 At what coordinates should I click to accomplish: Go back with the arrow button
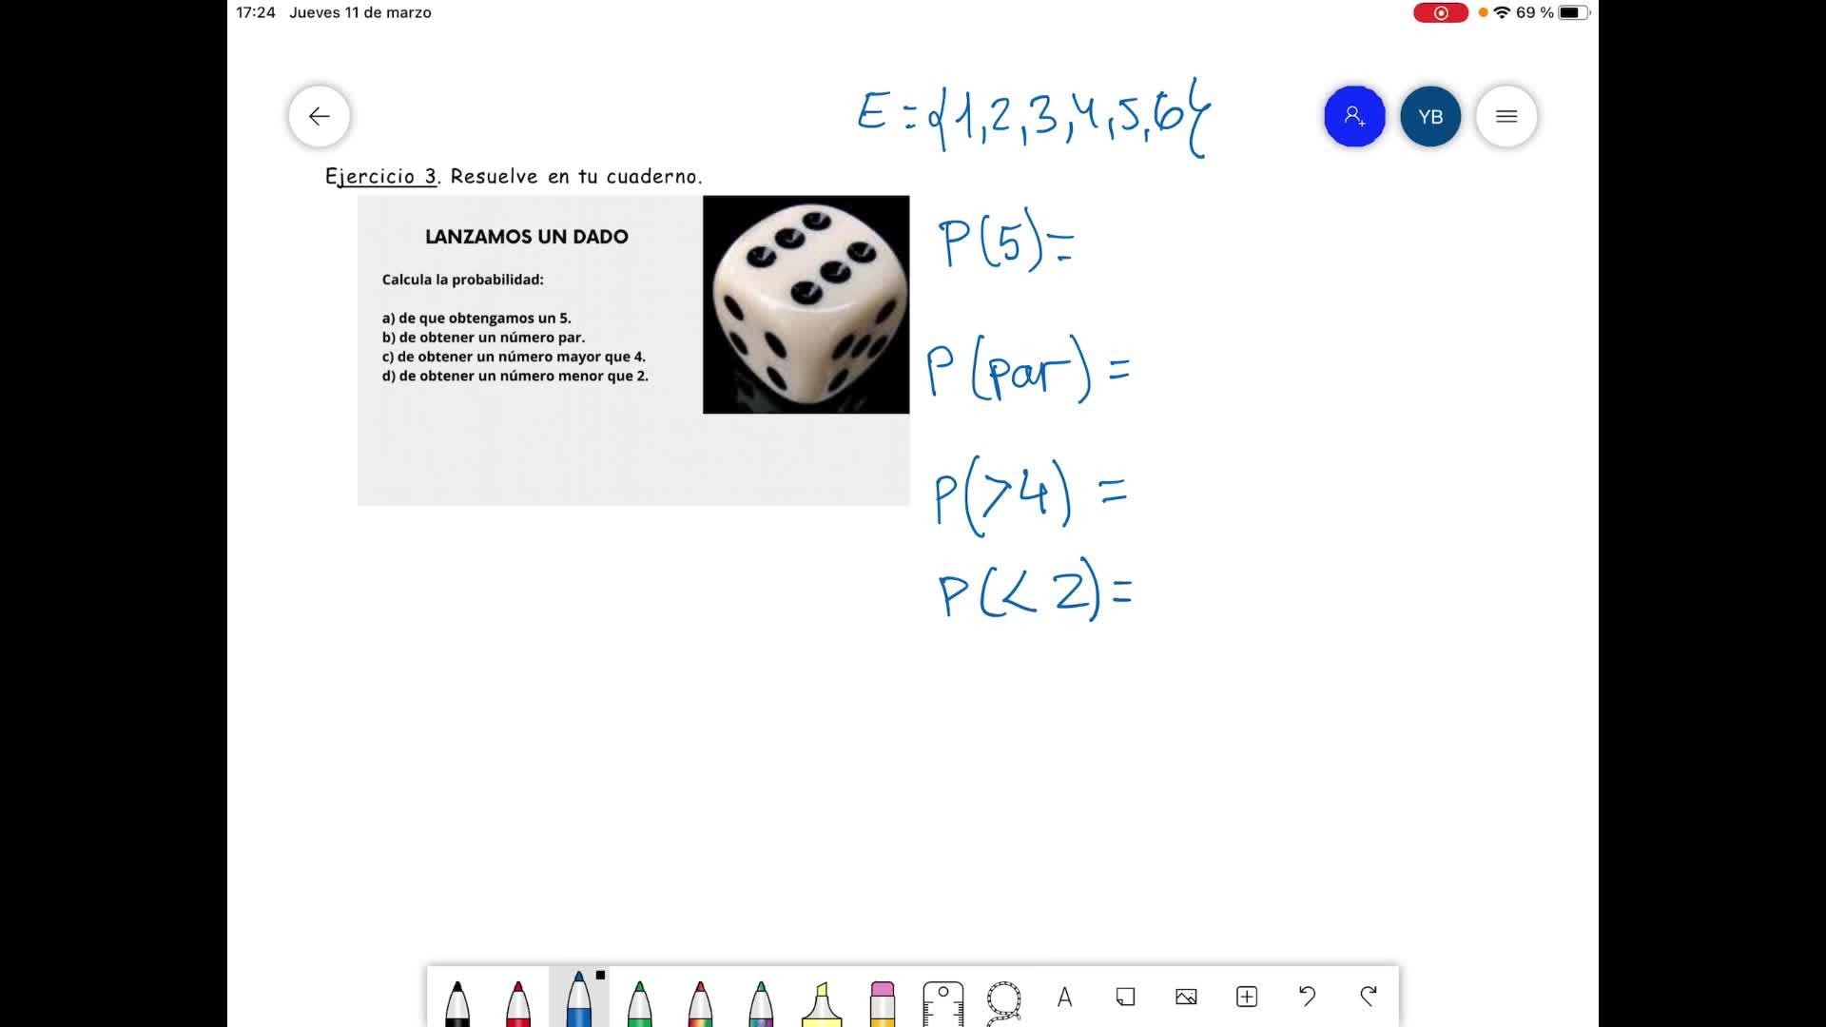[x=320, y=116]
